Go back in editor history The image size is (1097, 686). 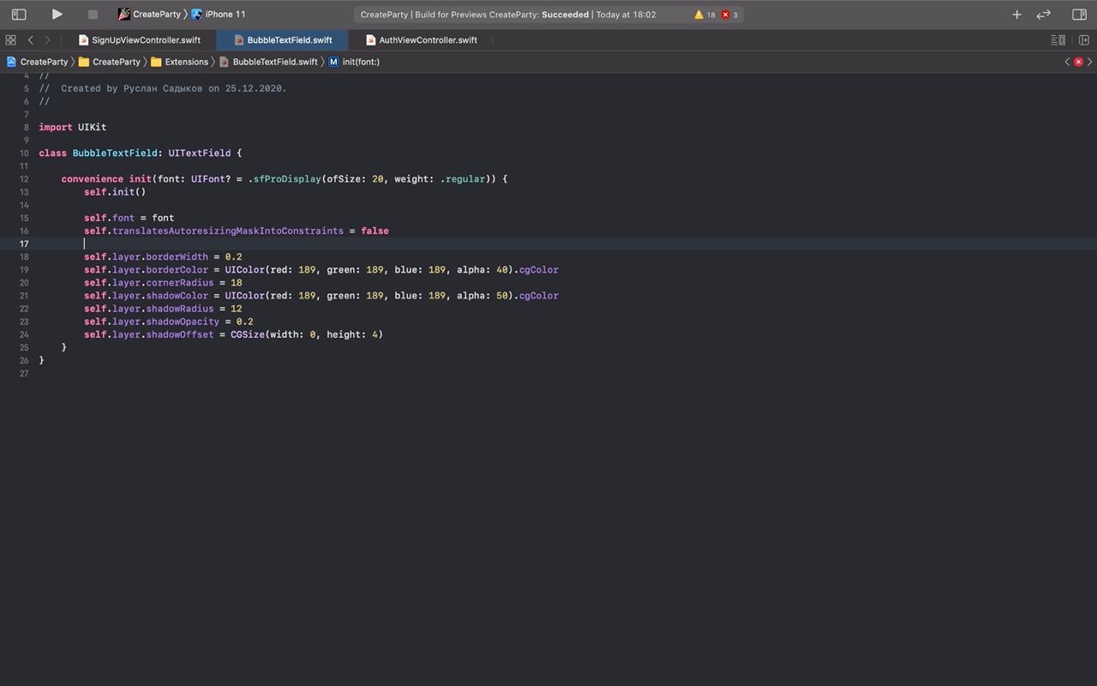coord(31,40)
